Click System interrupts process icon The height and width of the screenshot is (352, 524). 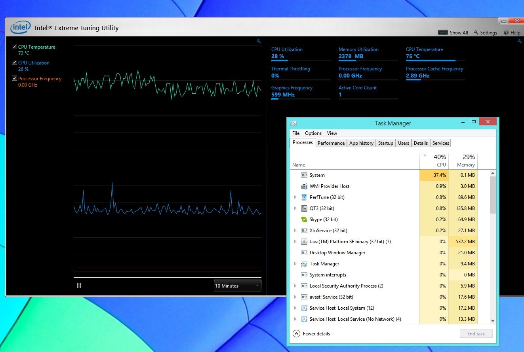(x=304, y=274)
